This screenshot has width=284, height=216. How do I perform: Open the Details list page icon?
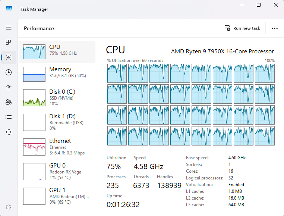coord(9,117)
